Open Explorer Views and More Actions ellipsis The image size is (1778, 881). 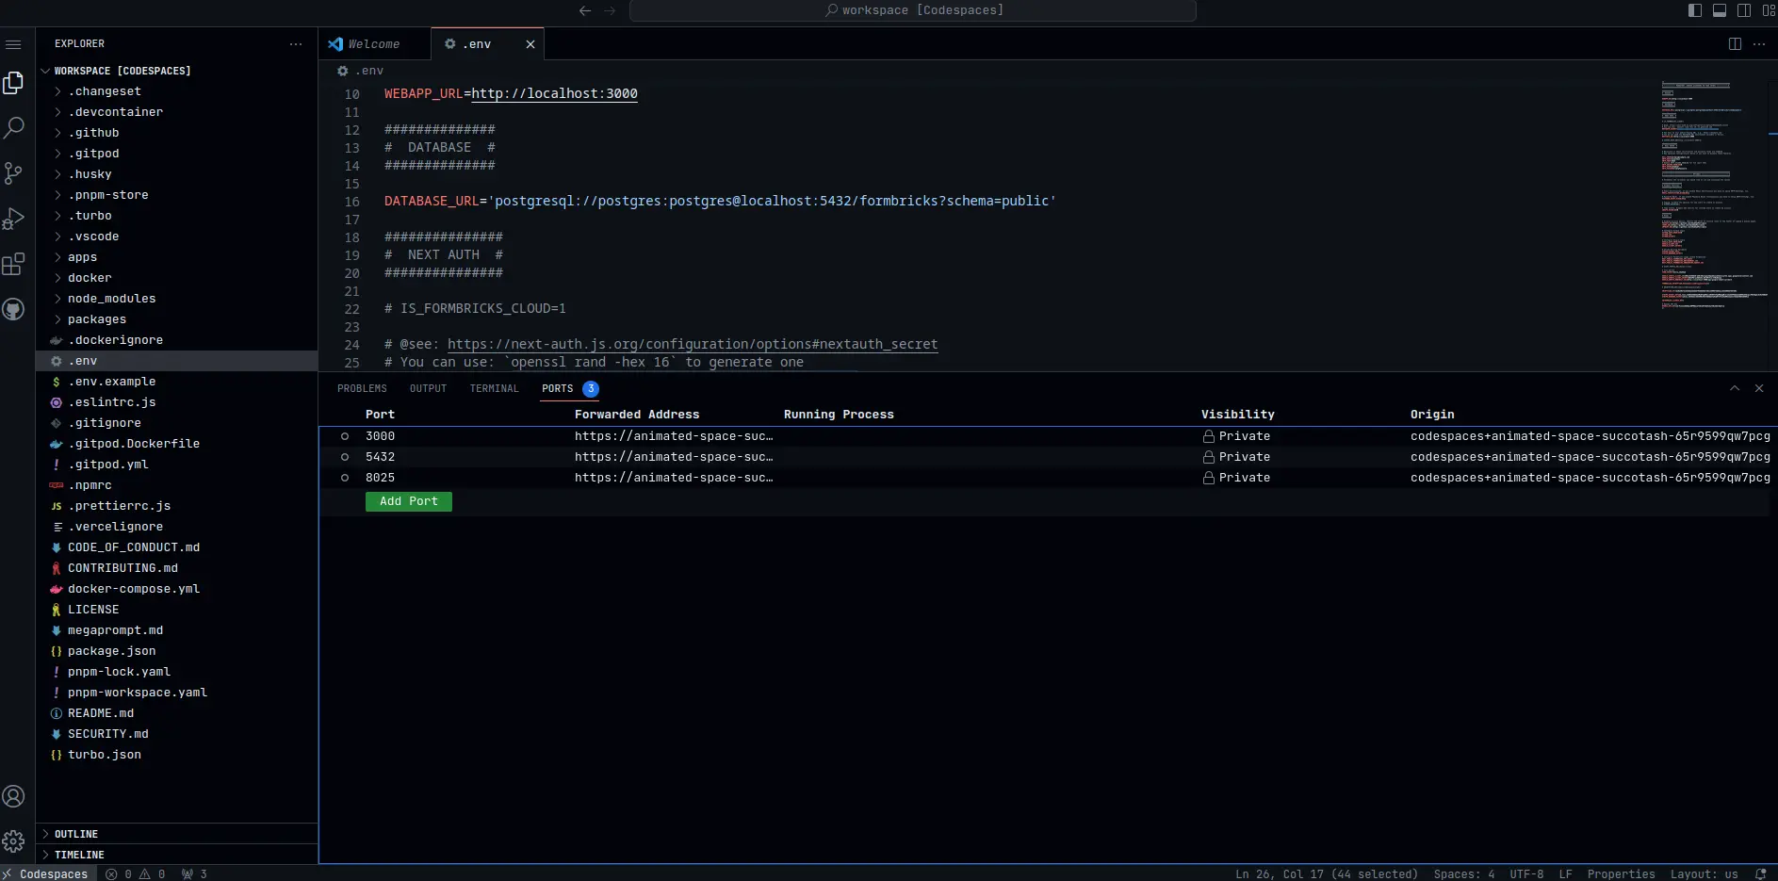coord(296,44)
